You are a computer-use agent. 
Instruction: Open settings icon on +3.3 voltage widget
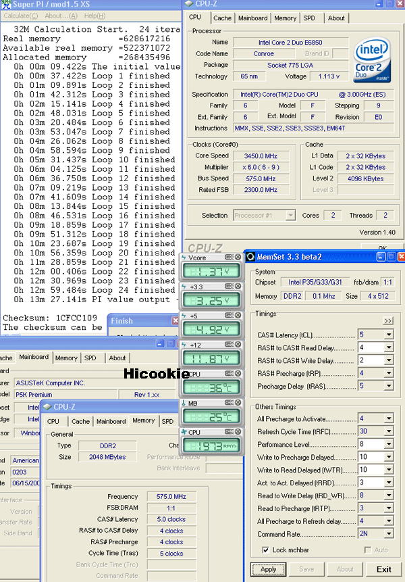(229, 287)
